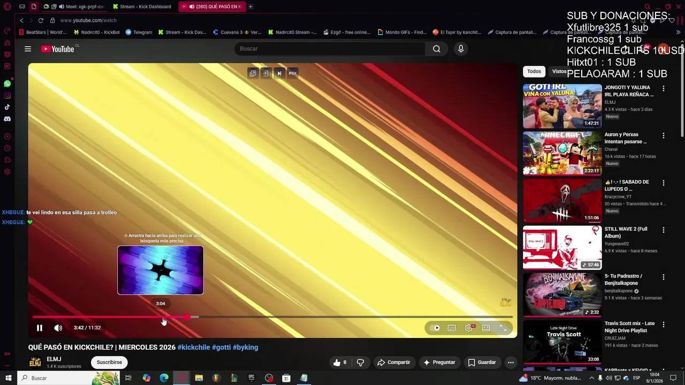Switch to Stream - Kick Dashboard tab
Screen dimensions: 685x385
pyautogui.click(x=142, y=6)
